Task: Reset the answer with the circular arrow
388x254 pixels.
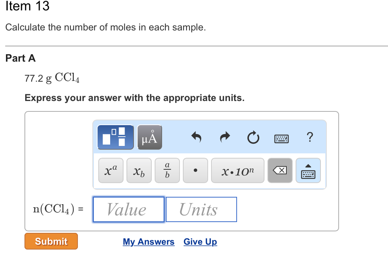Action: coord(253,138)
